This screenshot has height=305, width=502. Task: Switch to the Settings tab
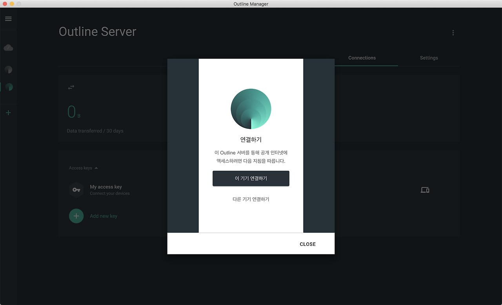click(x=429, y=58)
